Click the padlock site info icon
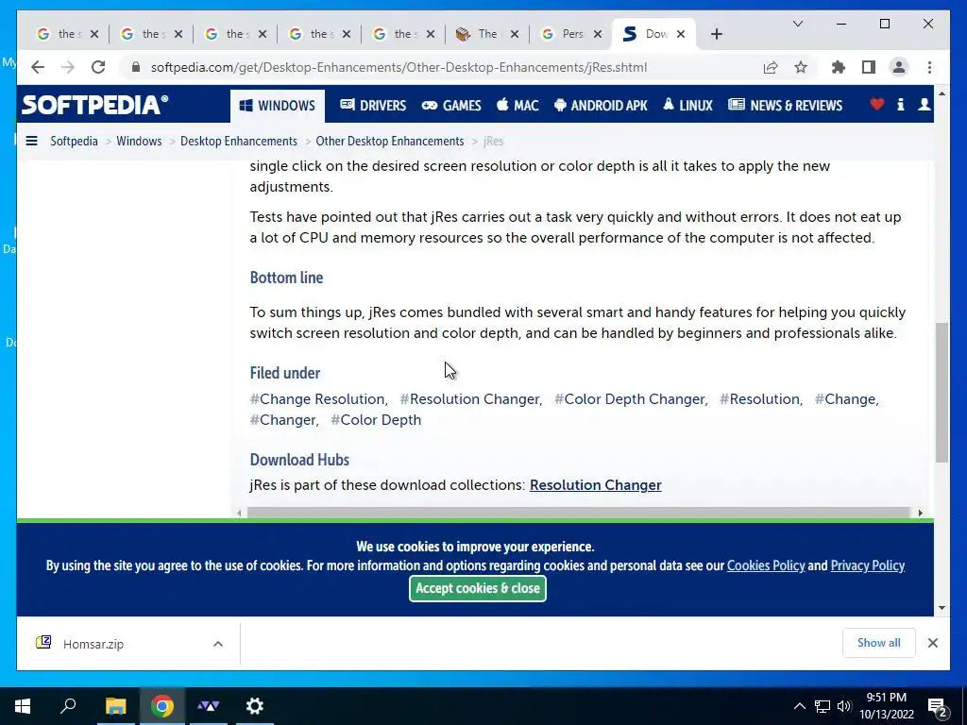The image size is (967, 725). coord(136,67)
